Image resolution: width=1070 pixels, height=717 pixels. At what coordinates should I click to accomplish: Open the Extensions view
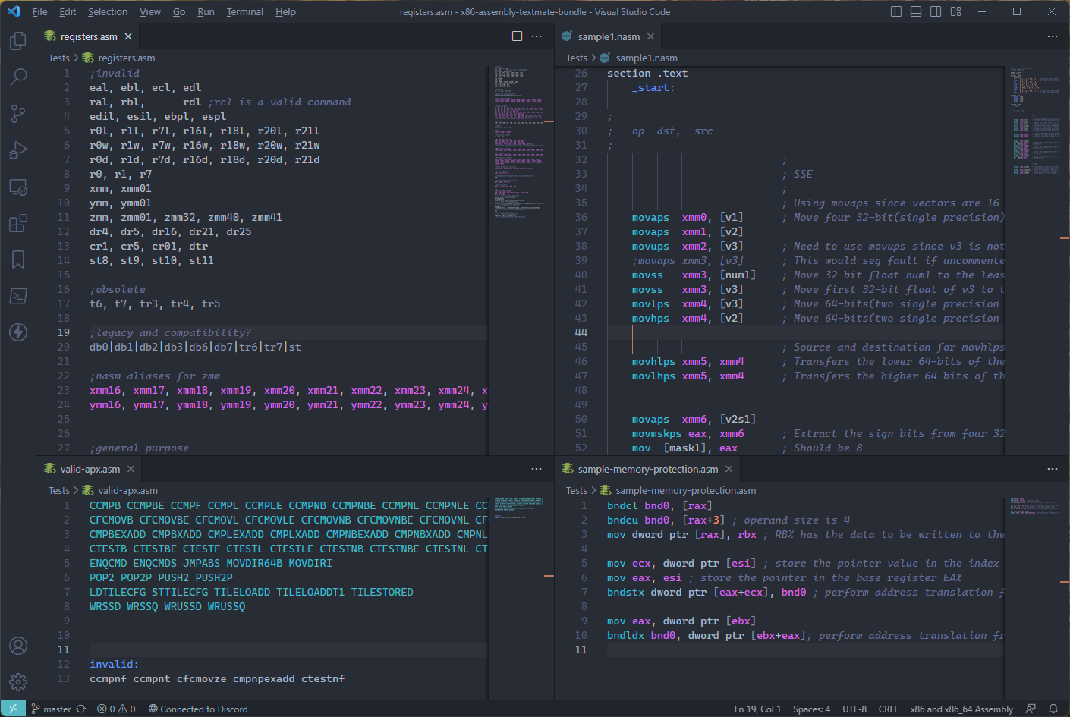pos(18,223)
